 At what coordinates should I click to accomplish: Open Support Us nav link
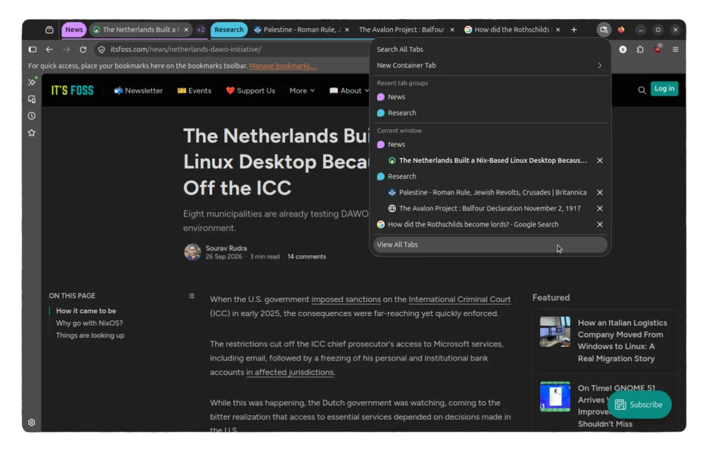point(250,90)
